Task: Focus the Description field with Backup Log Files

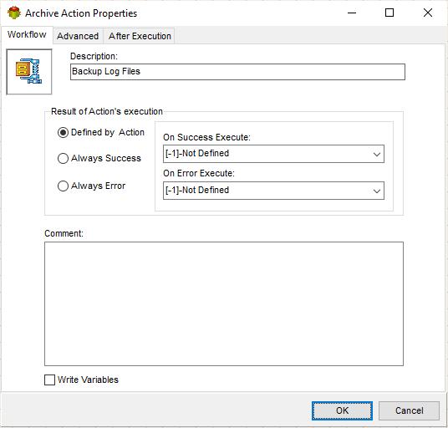Action: [x=237, y=72]
